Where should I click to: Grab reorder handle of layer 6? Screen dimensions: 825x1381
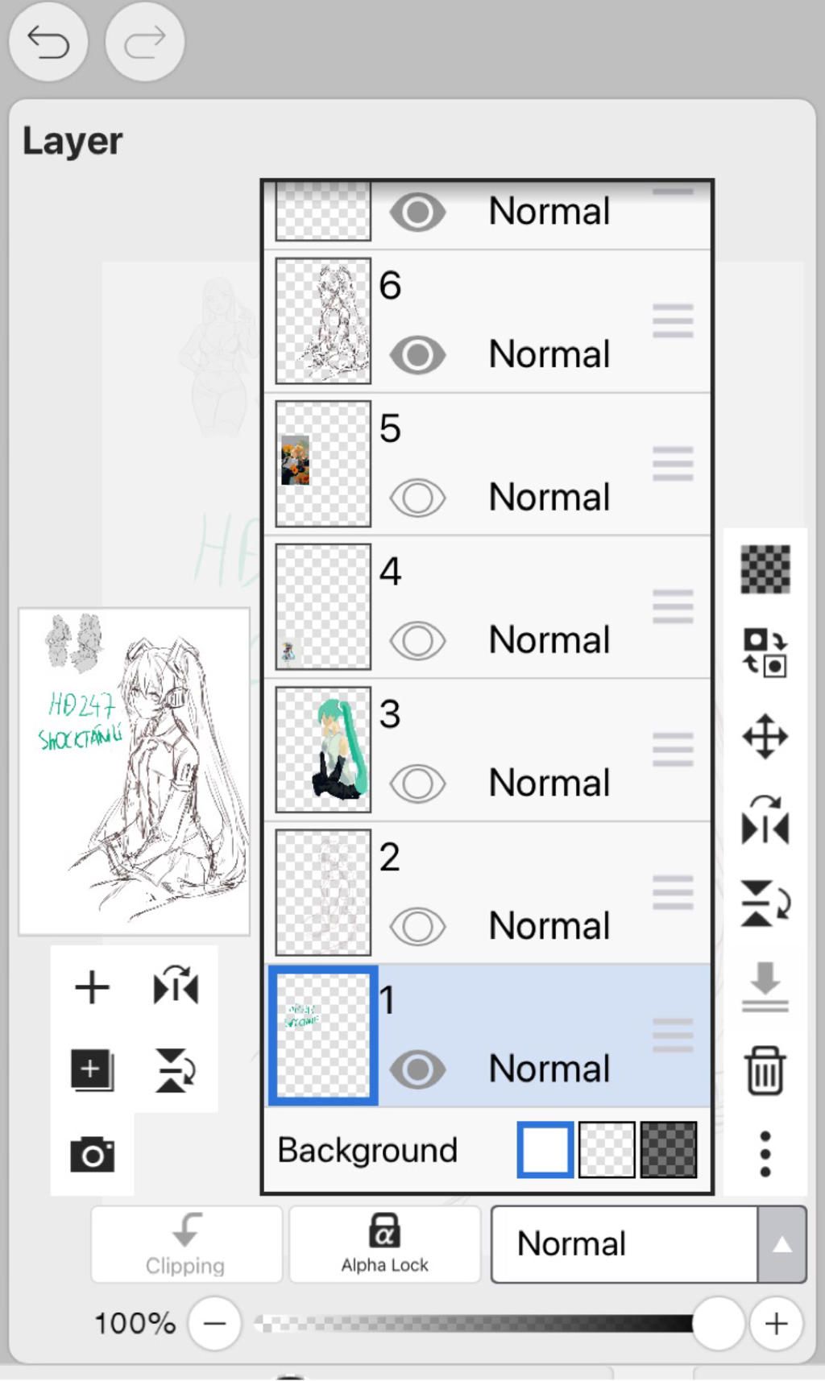coord(673,320)
